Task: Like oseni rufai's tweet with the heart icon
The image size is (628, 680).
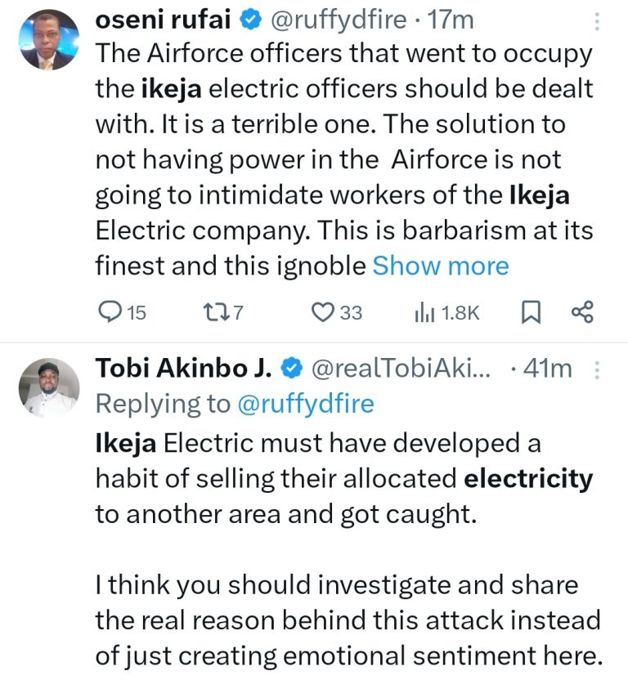Action: pyautogui.click(x=325, y=312)
